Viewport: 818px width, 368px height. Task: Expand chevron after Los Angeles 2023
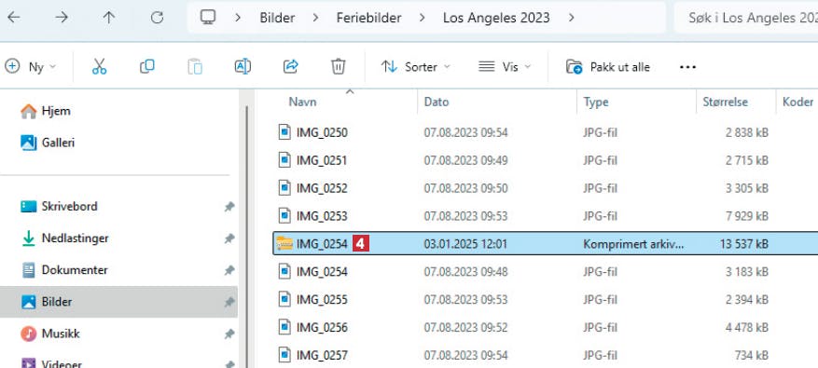click(572, 18)
